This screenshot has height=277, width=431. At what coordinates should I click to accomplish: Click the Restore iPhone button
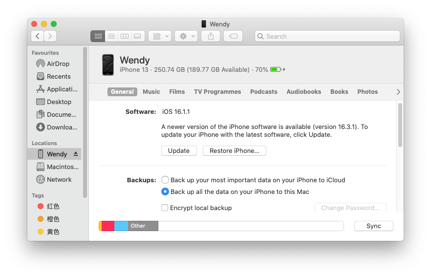click(x=234, y=150)
